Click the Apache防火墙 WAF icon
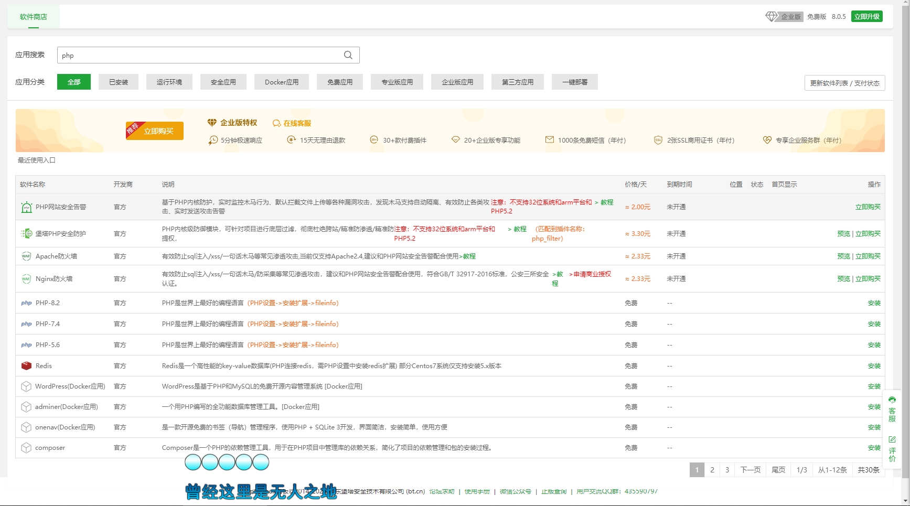This screenshot has height=506, width=910. (26, 256)
